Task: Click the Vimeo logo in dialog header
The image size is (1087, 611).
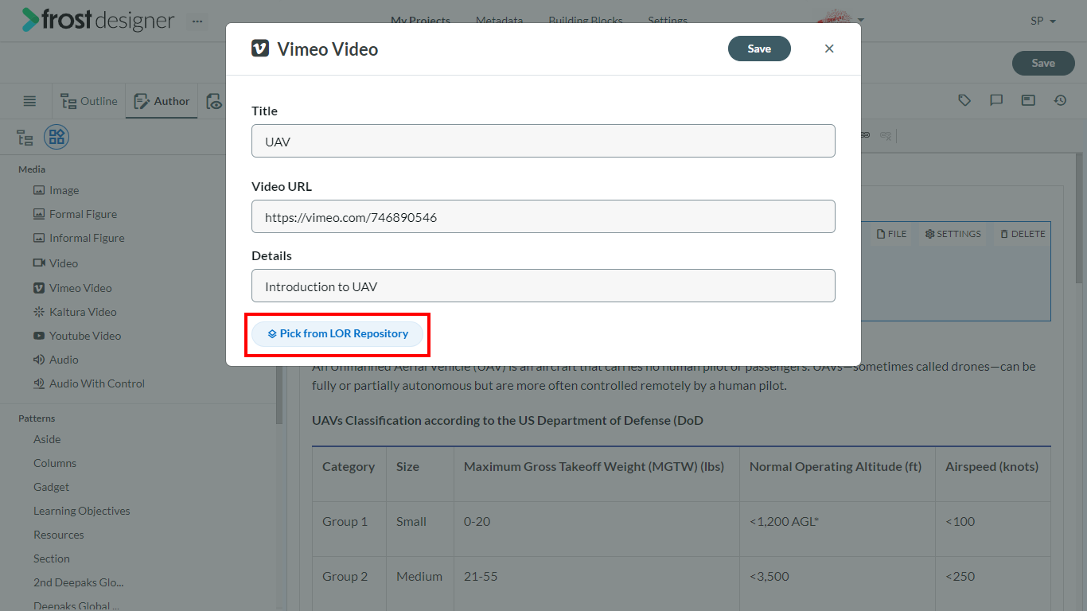Action: pos(260,49)
